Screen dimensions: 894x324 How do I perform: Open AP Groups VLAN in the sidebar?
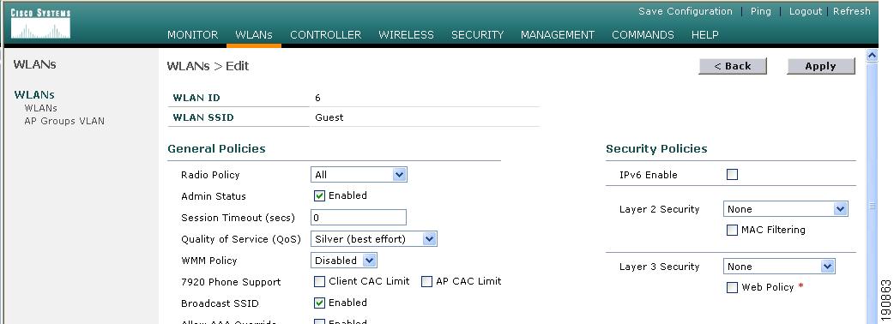click(x=64, y=121)
